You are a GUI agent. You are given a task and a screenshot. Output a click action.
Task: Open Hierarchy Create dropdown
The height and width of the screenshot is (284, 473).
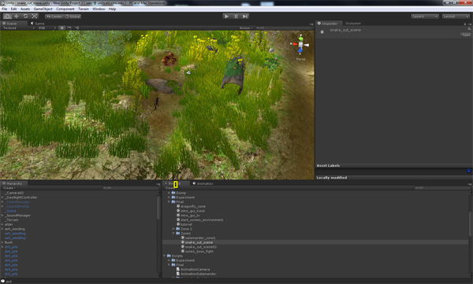(9, 188)
